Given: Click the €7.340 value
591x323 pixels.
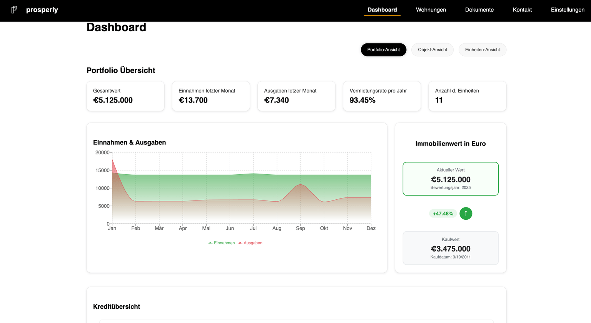Looking at the screenshot, I should point(276,100).
